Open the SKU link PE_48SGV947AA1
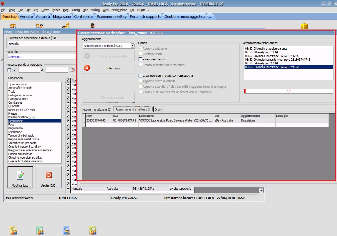This screenshot has width=337, height=236. (124, 121)
